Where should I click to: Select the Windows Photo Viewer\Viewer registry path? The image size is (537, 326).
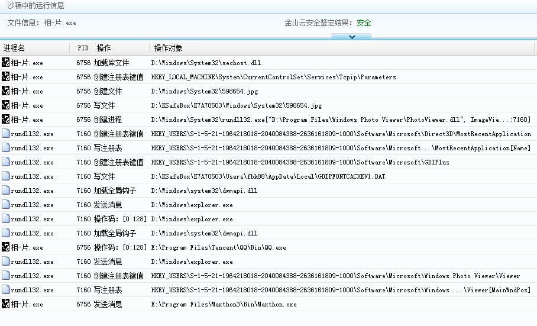click(x=335, y=276)
